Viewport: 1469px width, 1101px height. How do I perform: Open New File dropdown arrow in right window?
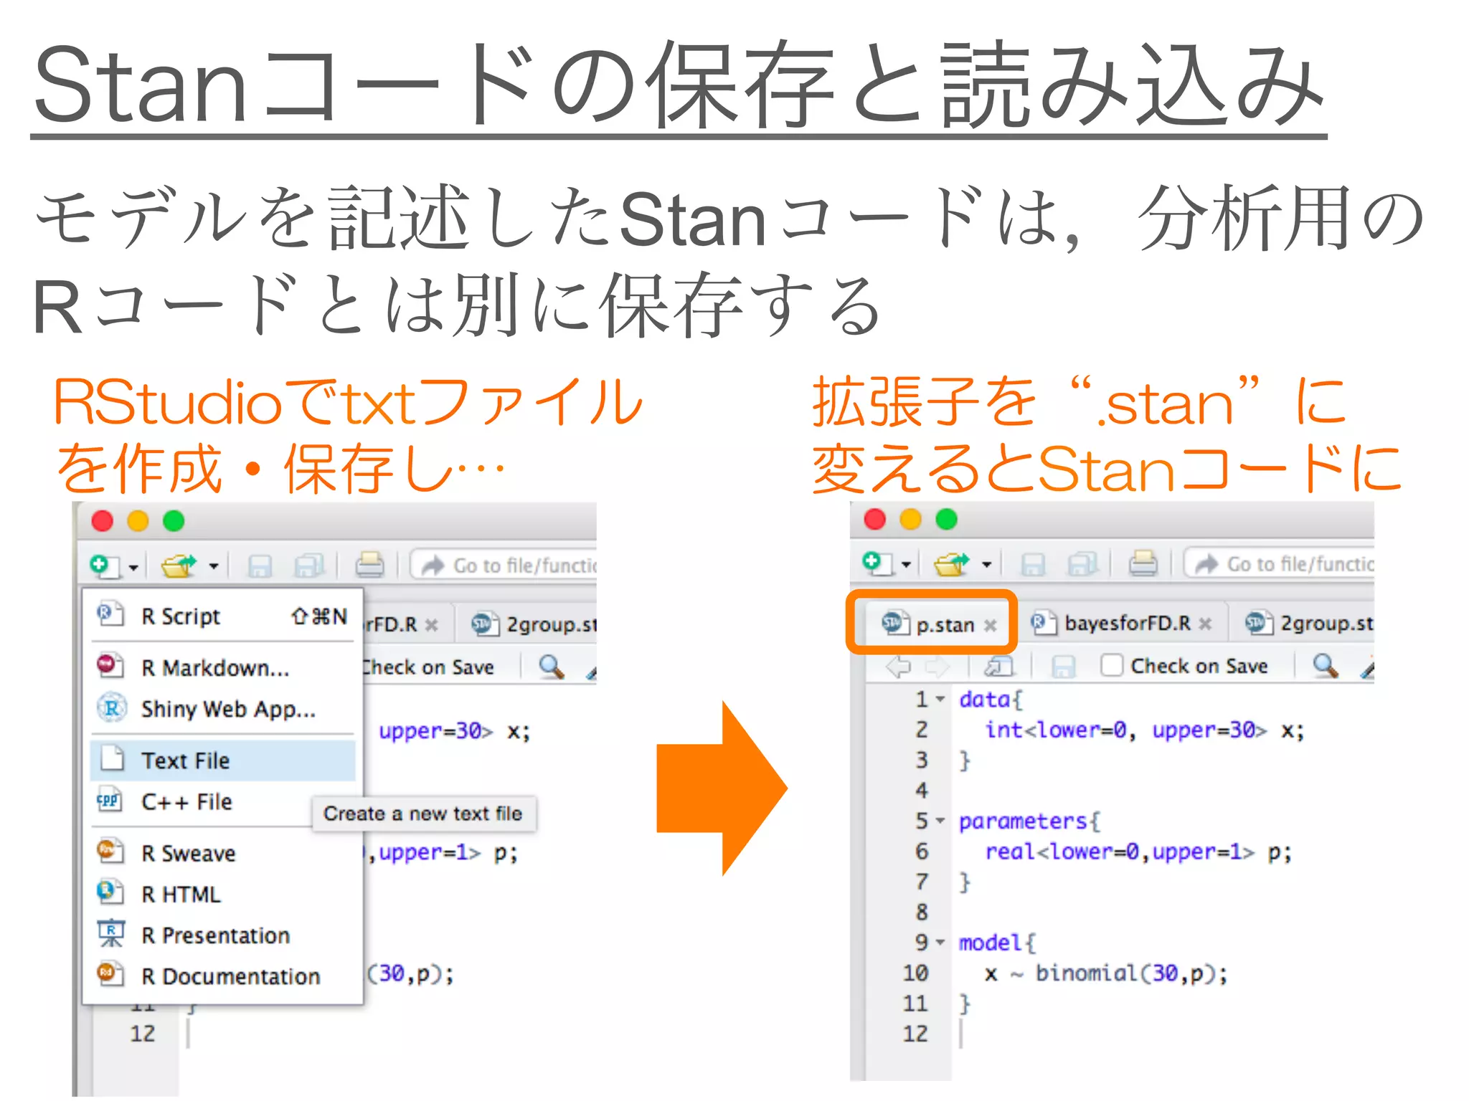(x=906, y=565)
